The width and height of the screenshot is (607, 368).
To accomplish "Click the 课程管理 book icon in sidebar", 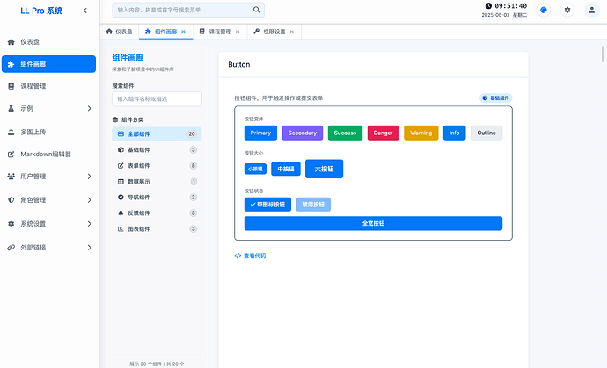I will [11, 86].
